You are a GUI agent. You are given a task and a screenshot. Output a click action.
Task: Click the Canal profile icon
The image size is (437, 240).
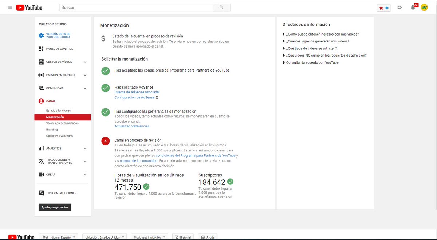coord(41,101)
